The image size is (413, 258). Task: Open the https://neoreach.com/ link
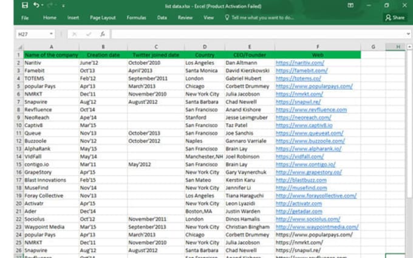tap(304, 118)
